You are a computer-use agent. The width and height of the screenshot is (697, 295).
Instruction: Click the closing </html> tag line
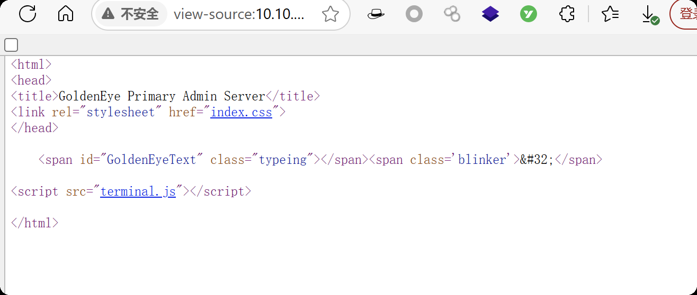[34, 223]
